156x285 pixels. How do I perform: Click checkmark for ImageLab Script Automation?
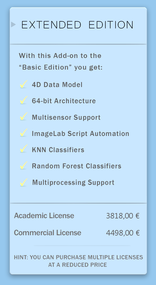[x=24, y=133]
